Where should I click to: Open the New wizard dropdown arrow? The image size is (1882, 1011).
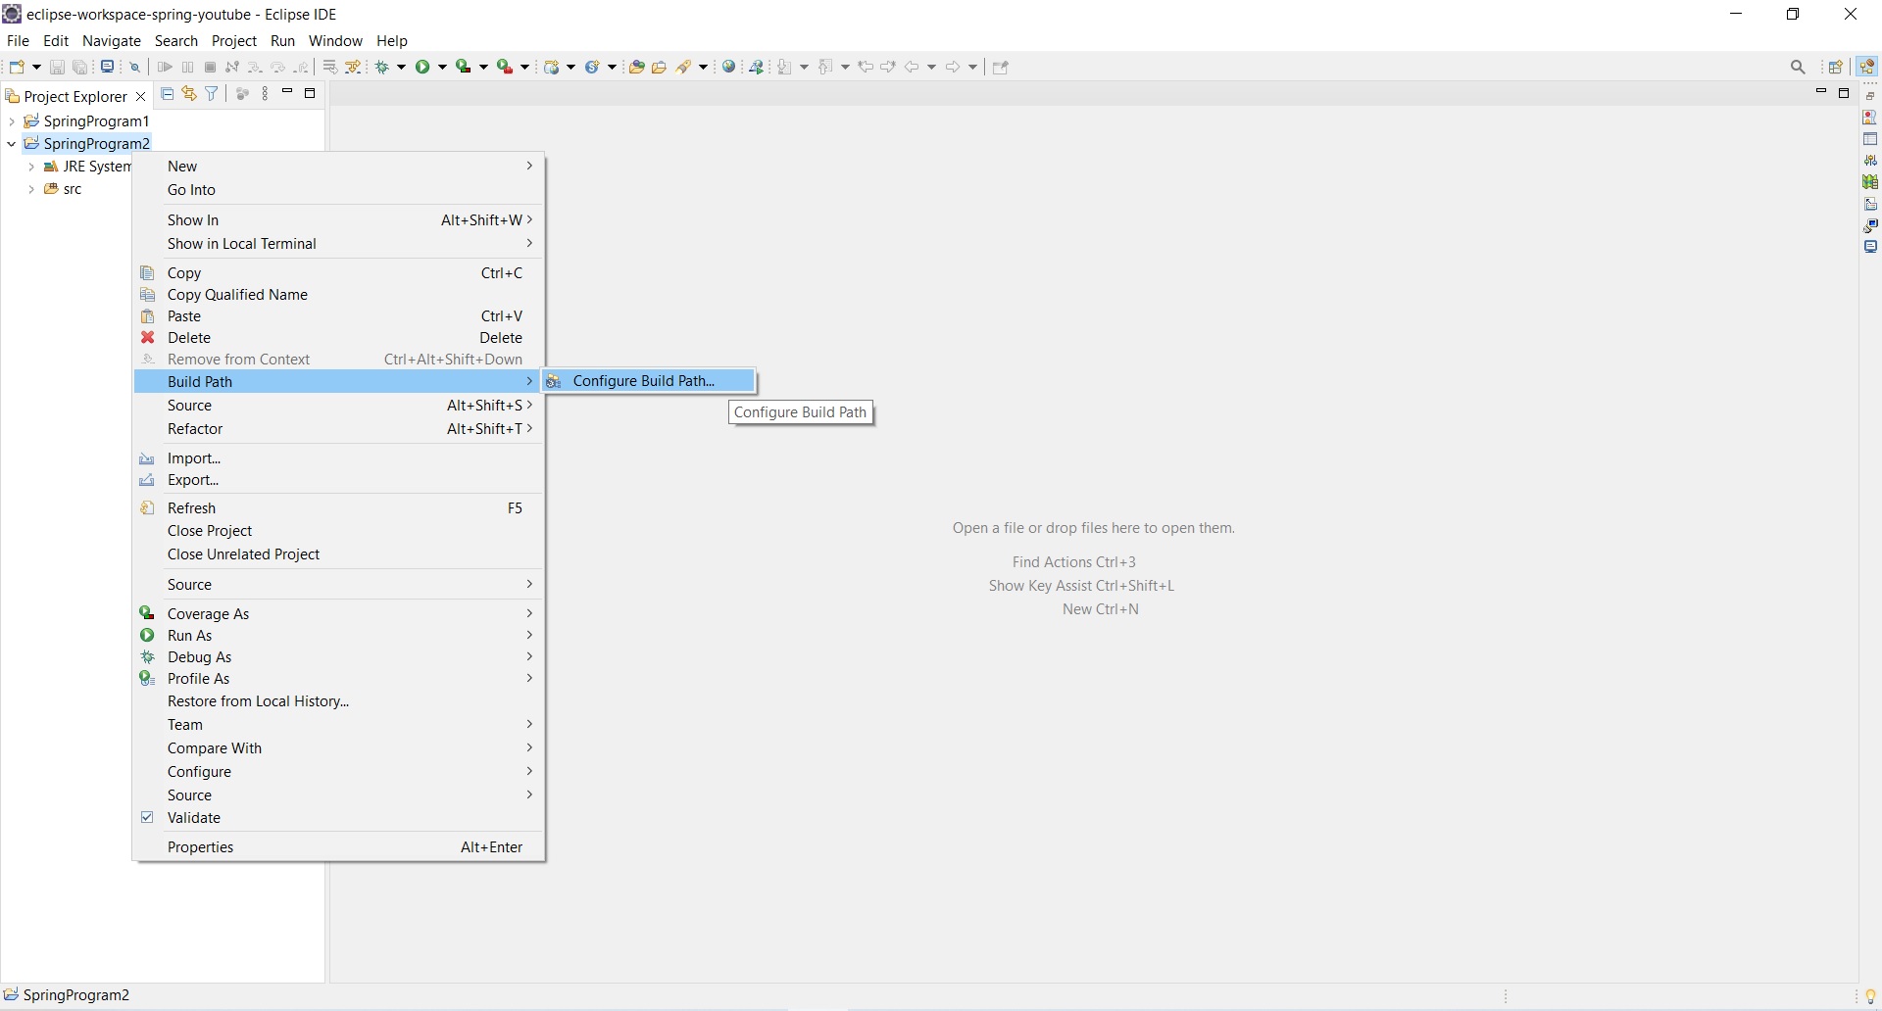[x=36, y=68]
